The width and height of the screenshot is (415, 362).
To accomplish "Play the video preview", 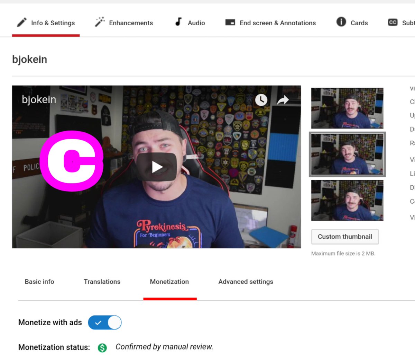I will pyautogui.click(x=157, y=167).
